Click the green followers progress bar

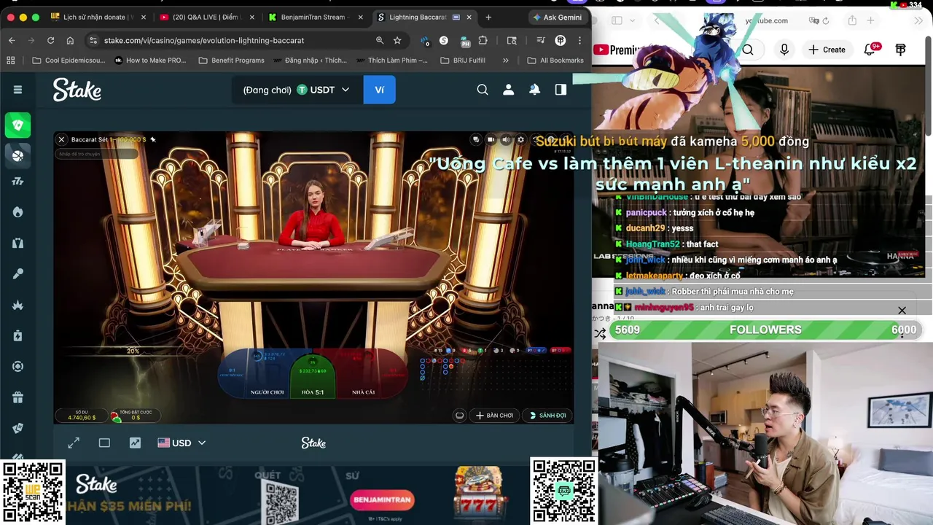click(765, 330)
